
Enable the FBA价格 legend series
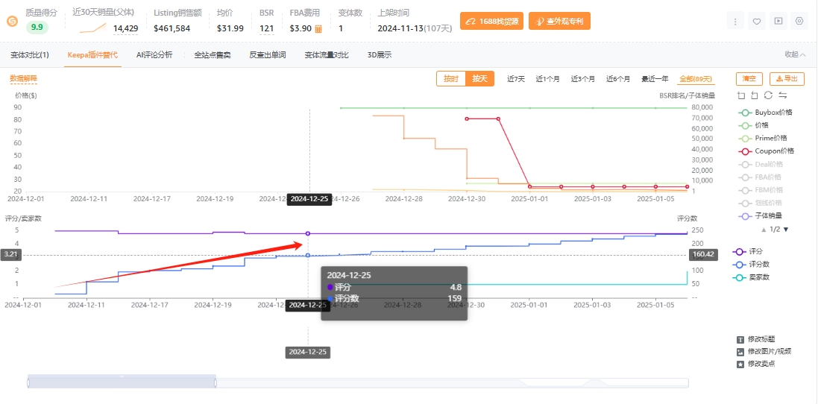pyautogui.click(x=759, y=177)
